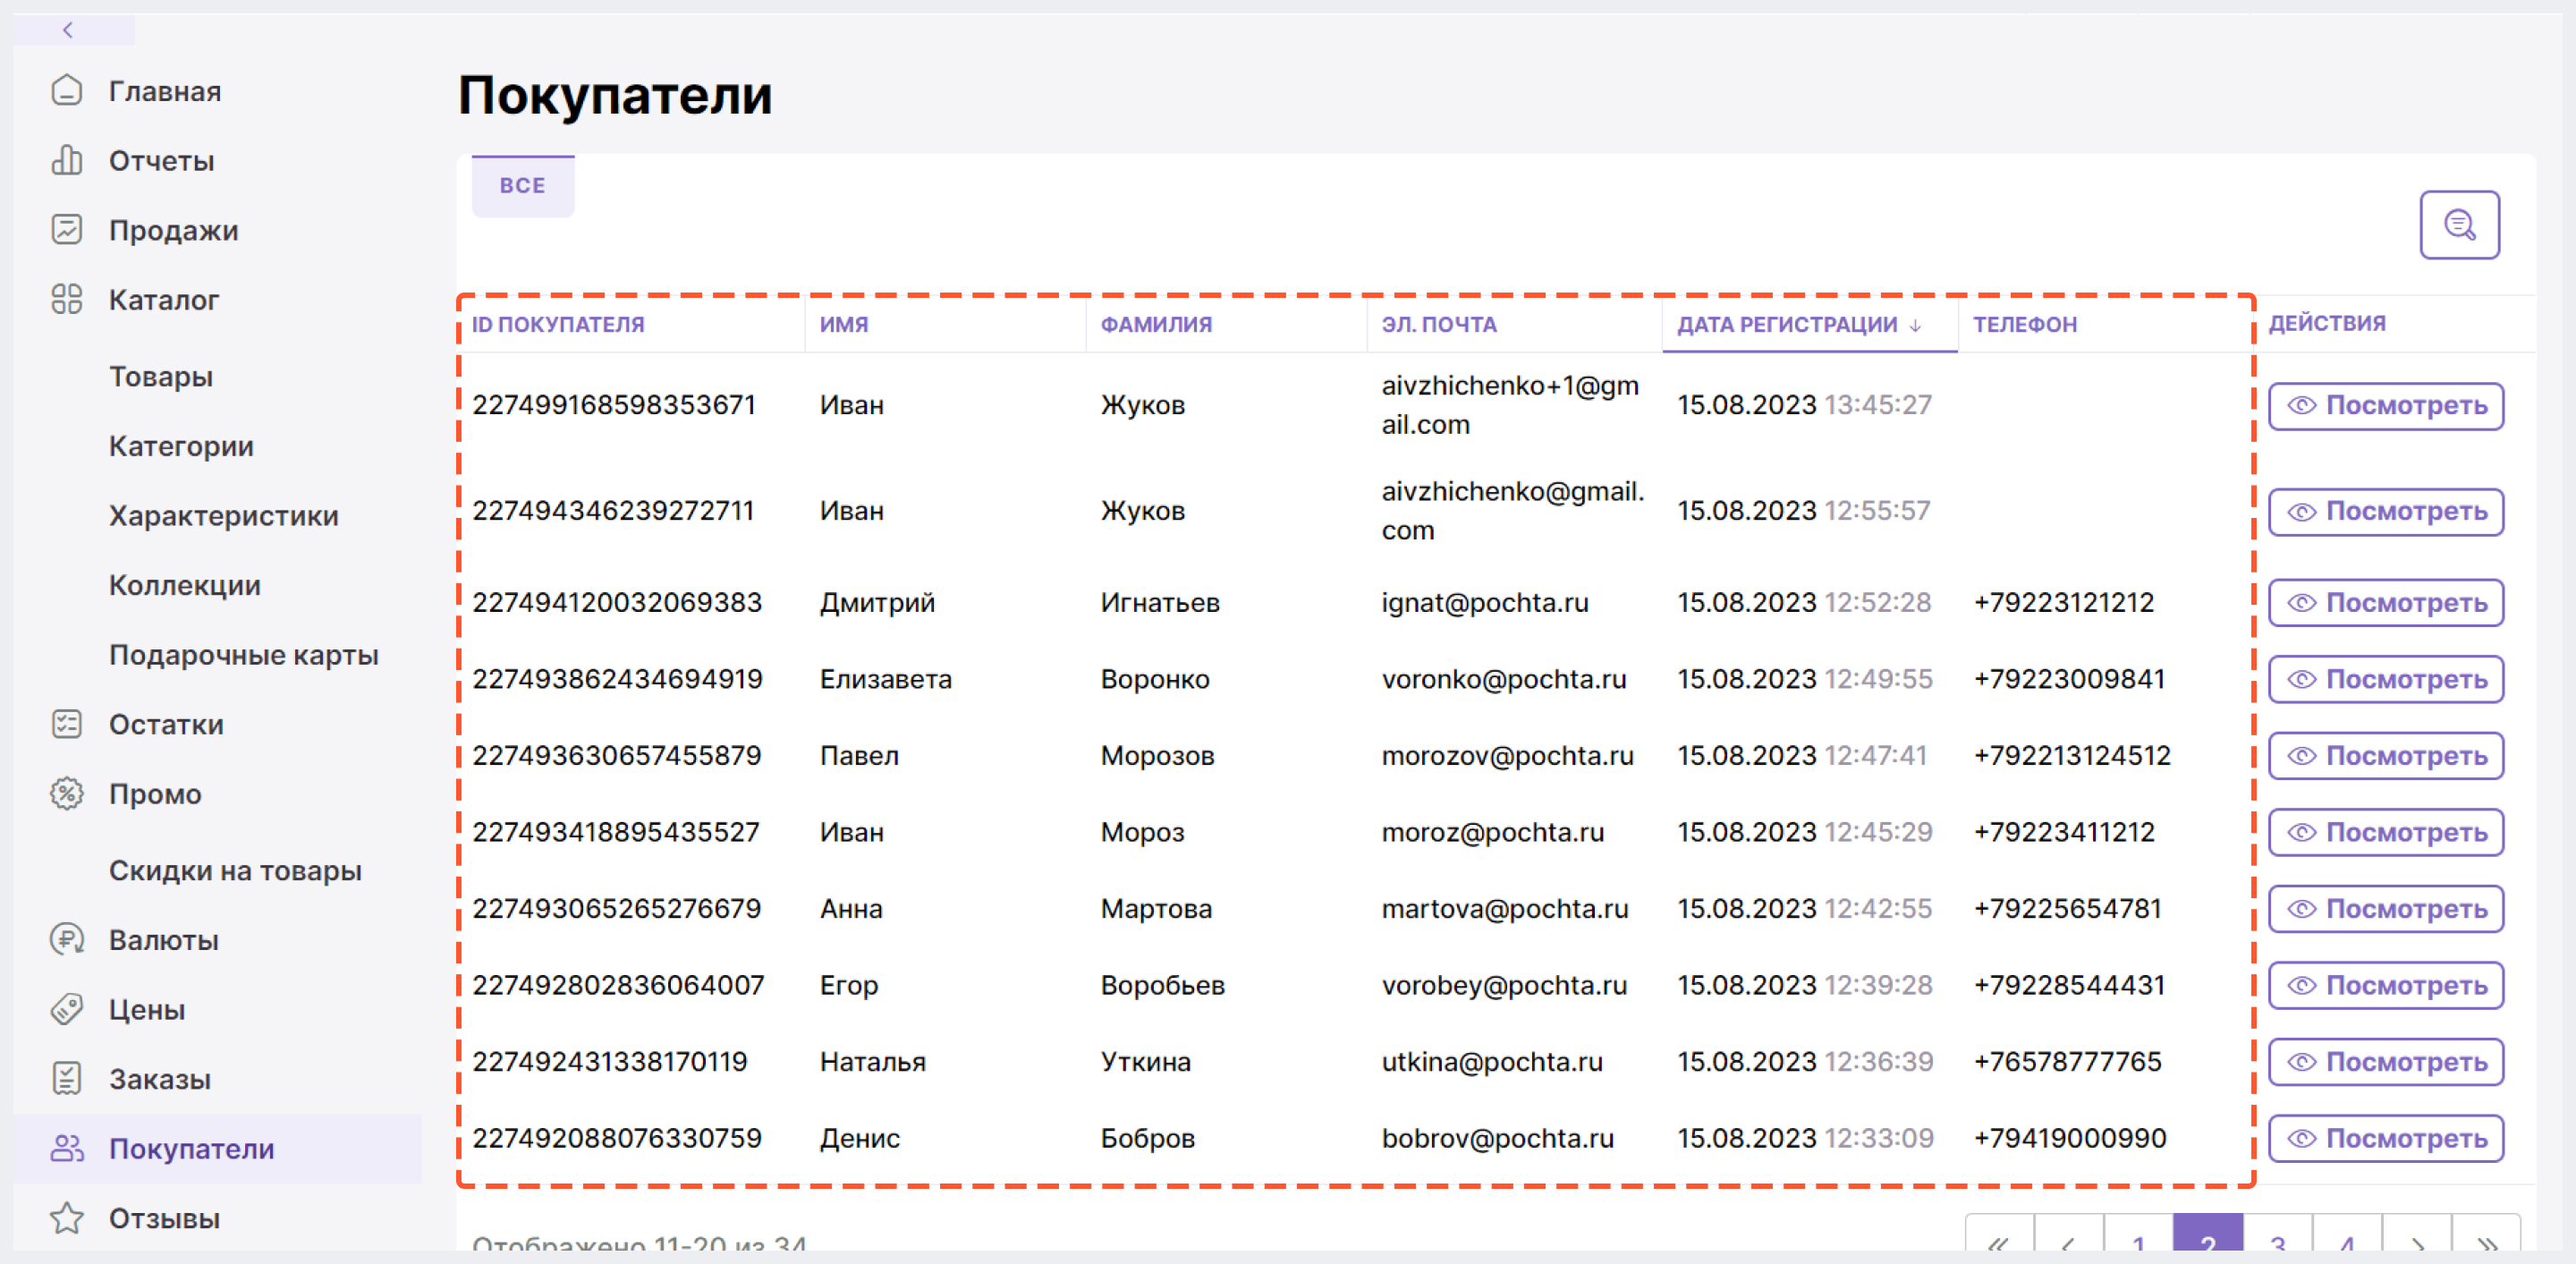Click the Главная home icon

click(66, 91)
